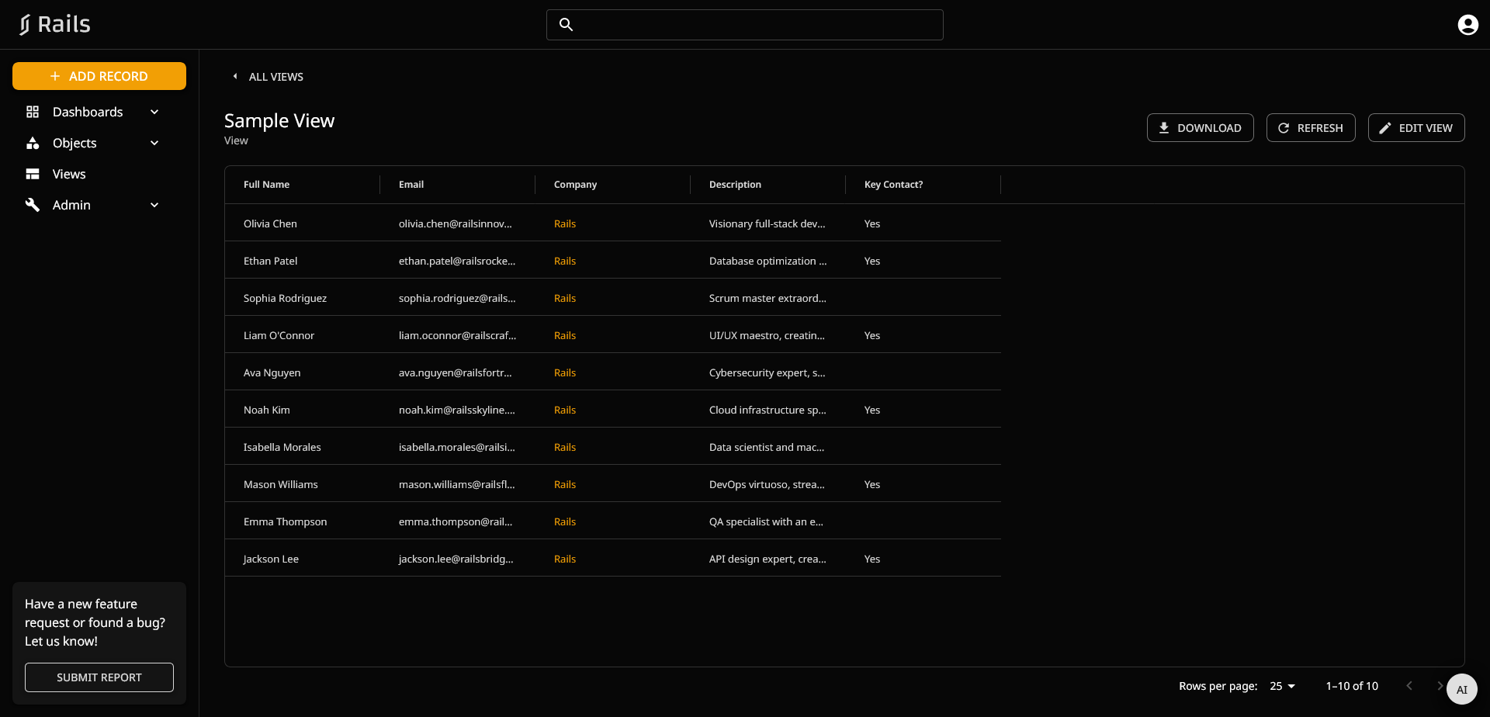Click the search magnifier icon

(x=567, y=25)
